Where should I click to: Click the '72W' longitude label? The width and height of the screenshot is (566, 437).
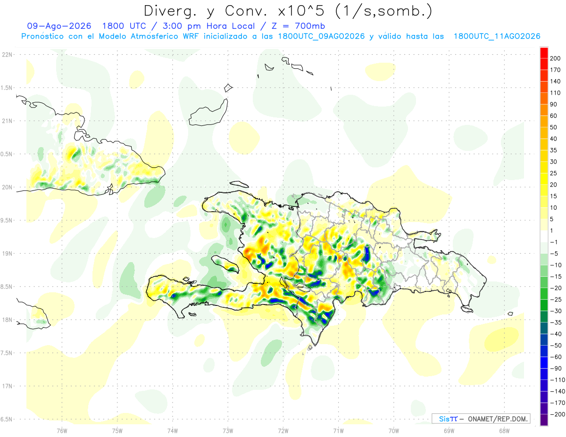(x=283, y=431)
